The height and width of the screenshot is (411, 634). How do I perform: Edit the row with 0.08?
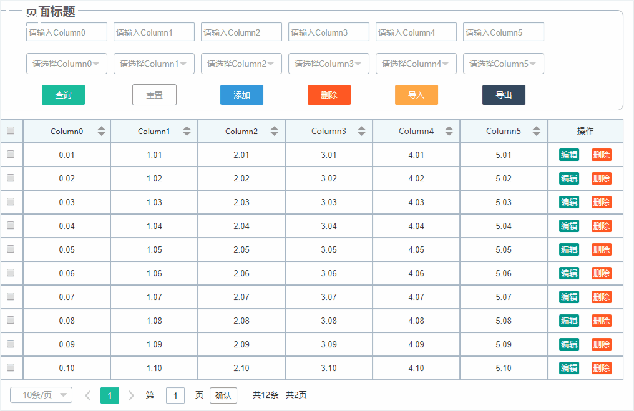click(x=569, y=321)
